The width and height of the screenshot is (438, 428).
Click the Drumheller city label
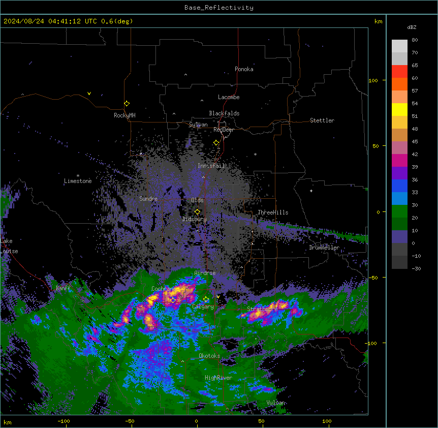pyautogui.click(x=324, y=248)
